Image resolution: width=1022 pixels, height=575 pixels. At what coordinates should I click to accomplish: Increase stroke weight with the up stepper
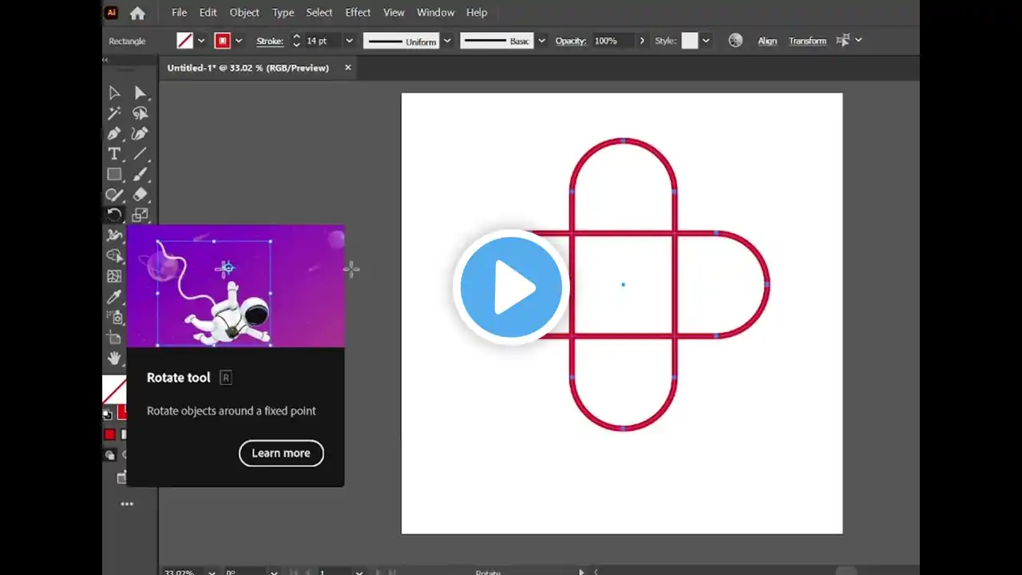(x=296, y=36)
